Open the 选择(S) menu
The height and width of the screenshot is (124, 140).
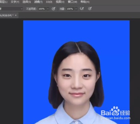(26, 2)
